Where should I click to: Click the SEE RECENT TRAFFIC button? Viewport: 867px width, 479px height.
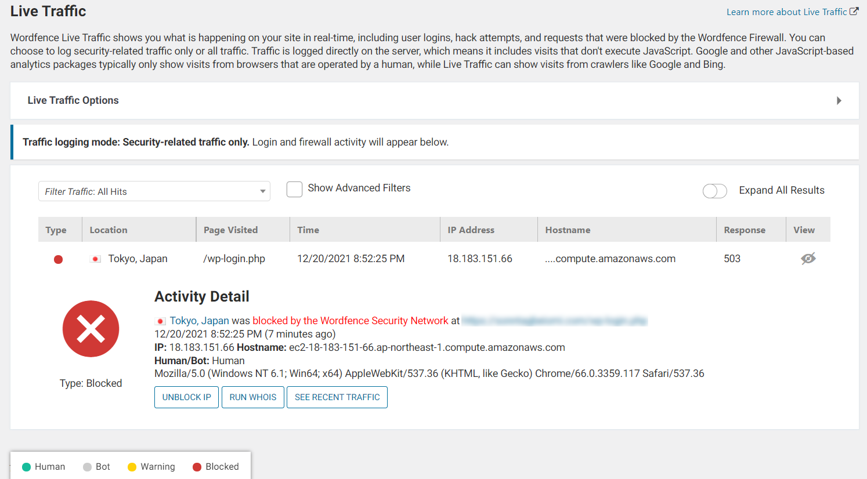pos(337,397)
